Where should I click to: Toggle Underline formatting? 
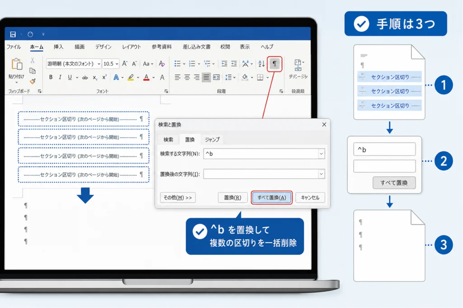click(x=70, y=77)
